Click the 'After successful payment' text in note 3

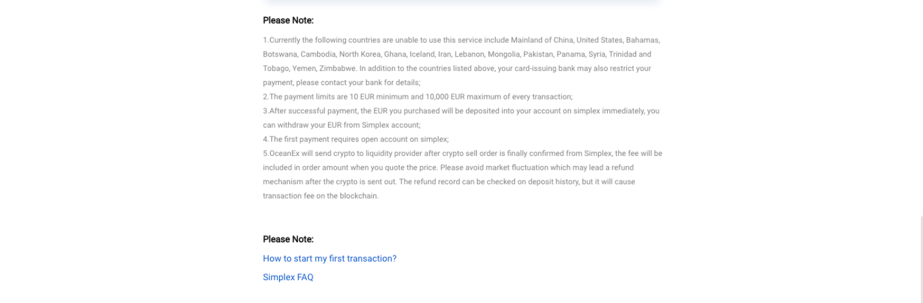pos(313,111)
